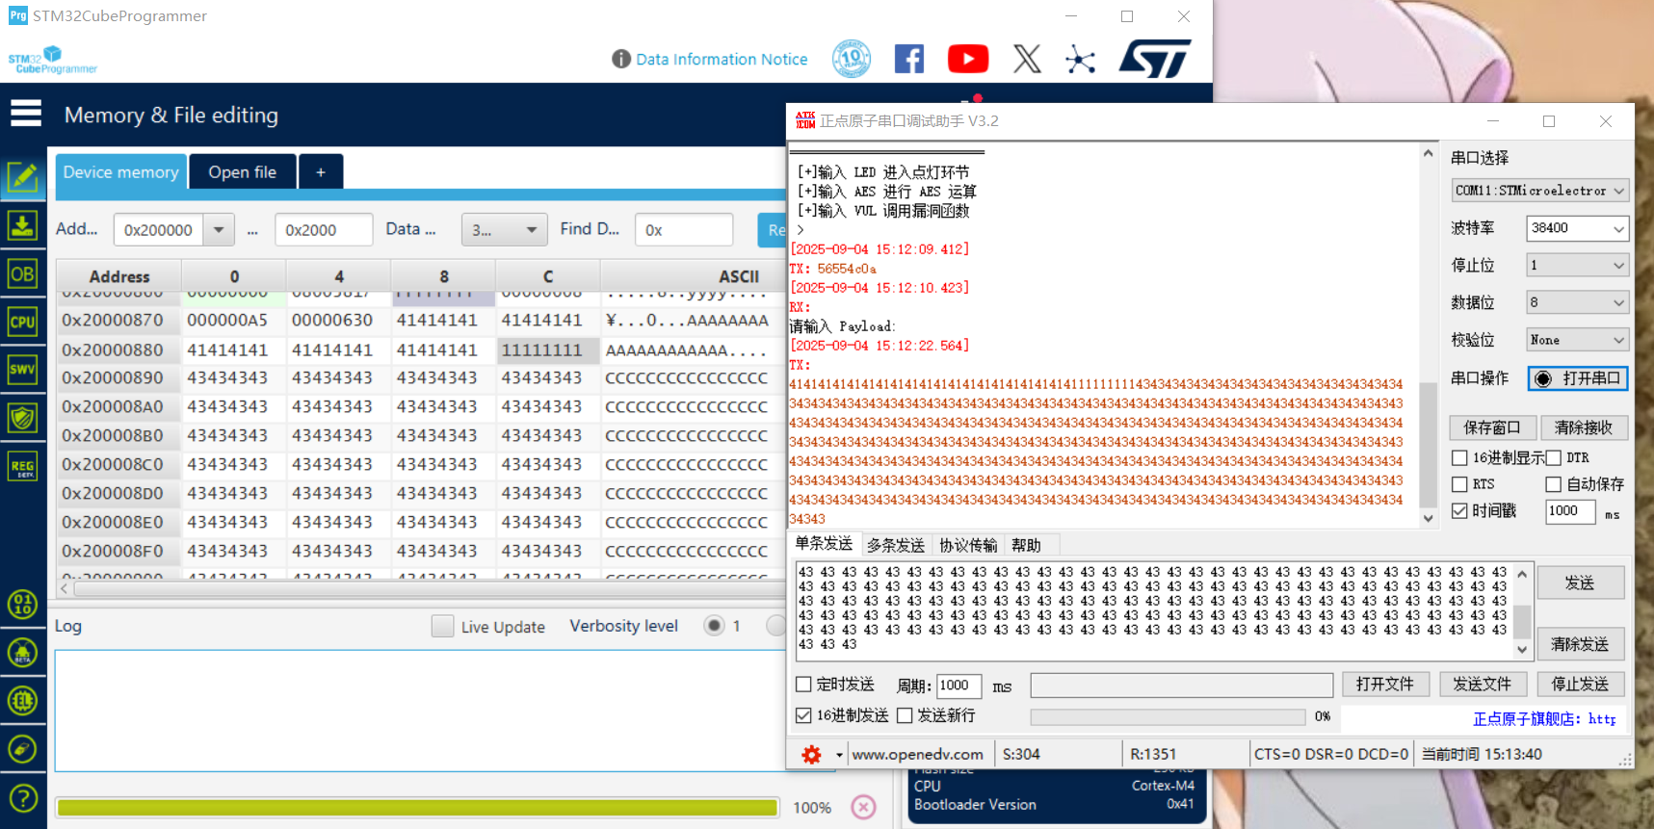1654x829 pixels.
Task: Open the SWV viewer sidebar icon
Action: point(22,370)
